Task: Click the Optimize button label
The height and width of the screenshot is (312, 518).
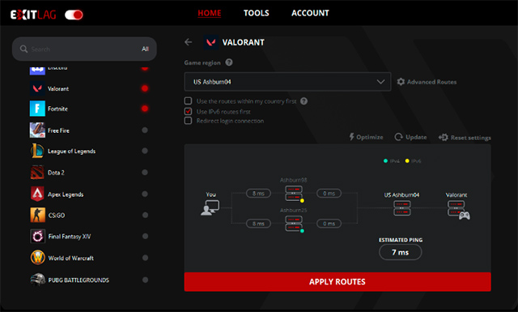Action: [x=370, y=137]
